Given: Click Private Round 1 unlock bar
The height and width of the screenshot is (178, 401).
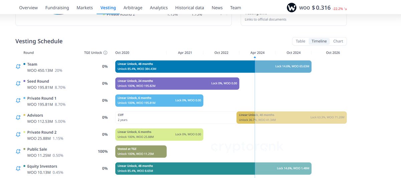Looking at the screenshot, I should (x=159, y=100).
